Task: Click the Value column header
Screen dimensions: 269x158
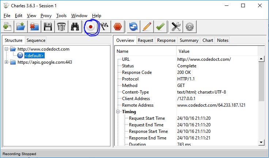Action: click(217, 51)
